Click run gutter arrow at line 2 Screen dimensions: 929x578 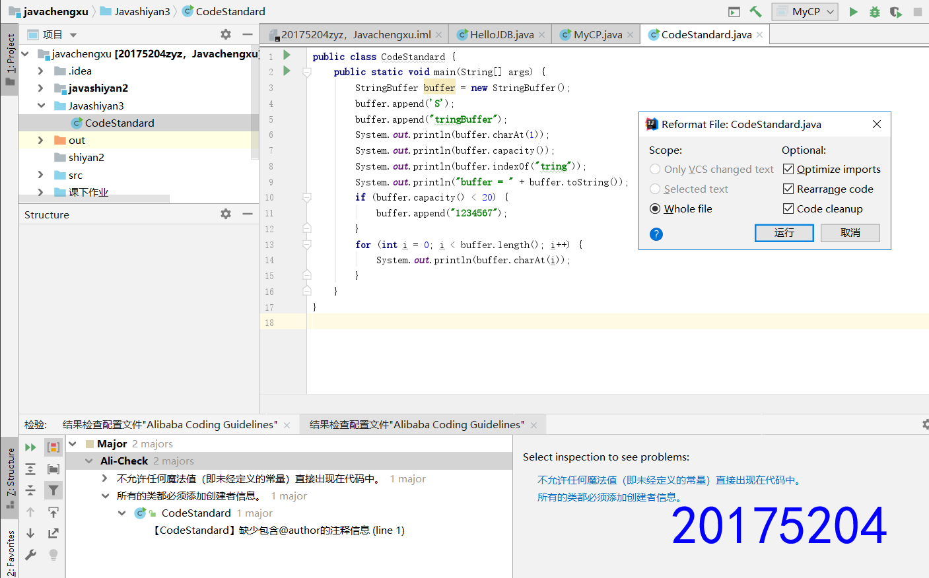287,71
